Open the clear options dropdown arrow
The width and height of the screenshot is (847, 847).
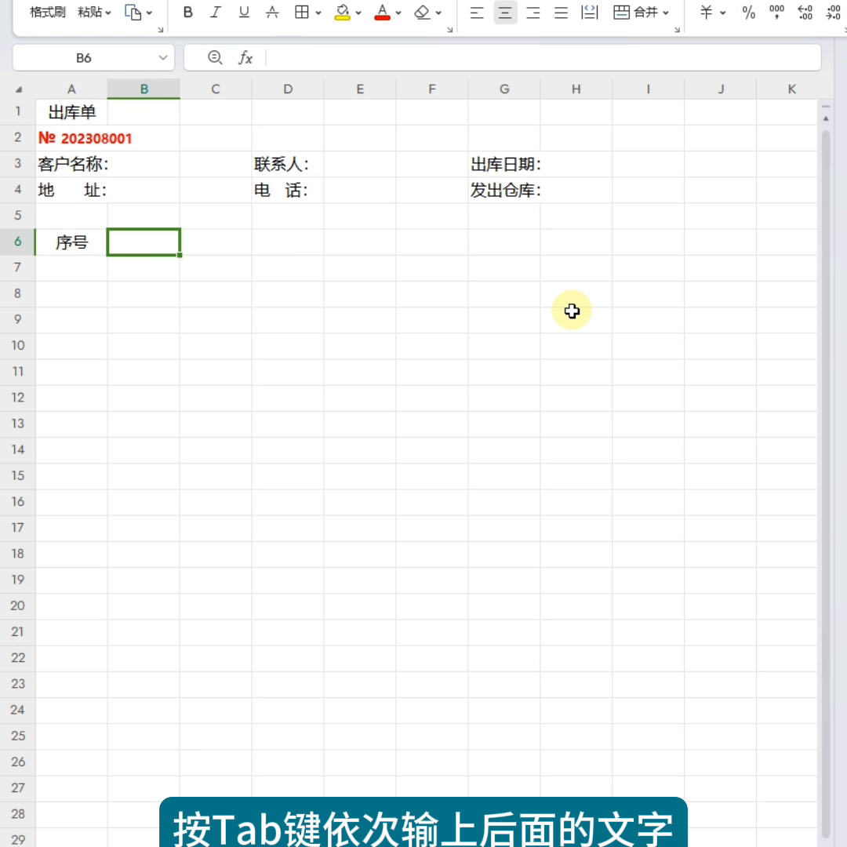438,13
